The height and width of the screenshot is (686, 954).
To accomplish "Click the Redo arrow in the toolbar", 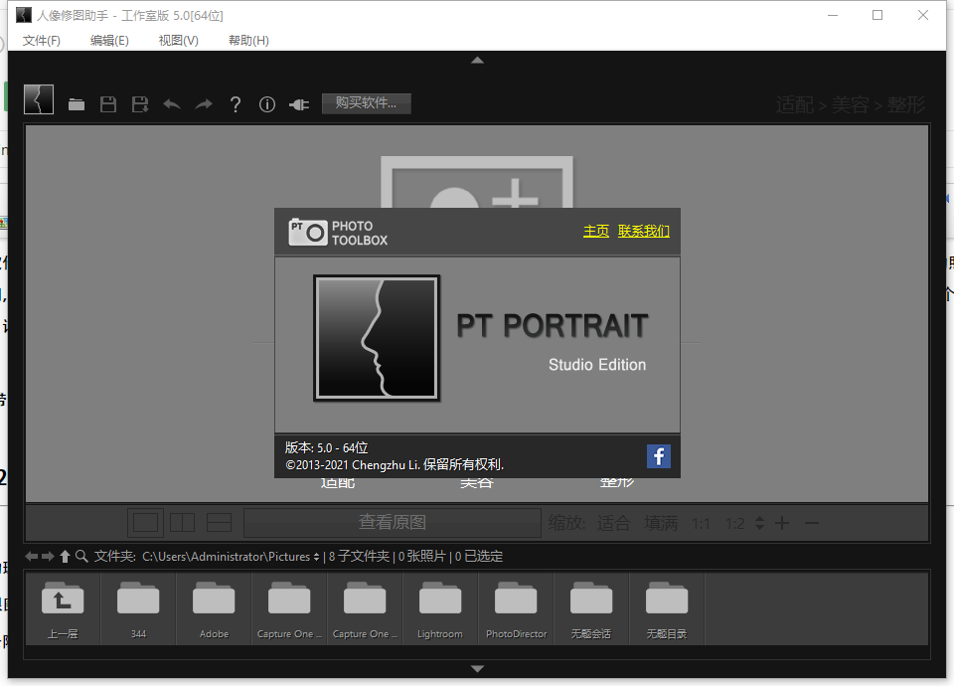I will (203, 103).
